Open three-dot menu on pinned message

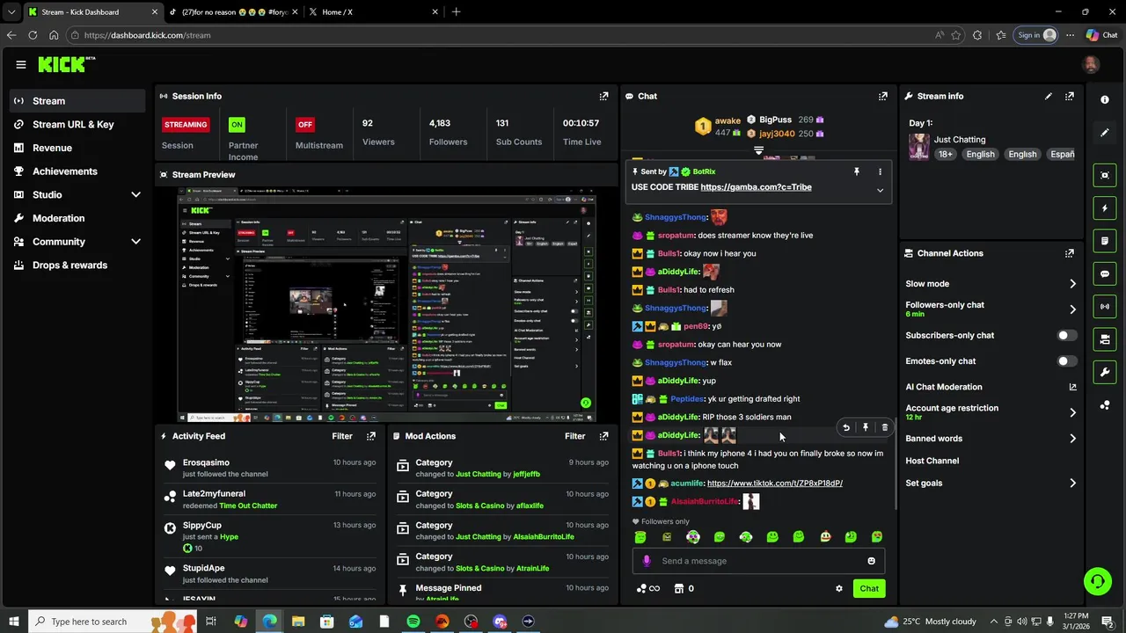(880, 171)
